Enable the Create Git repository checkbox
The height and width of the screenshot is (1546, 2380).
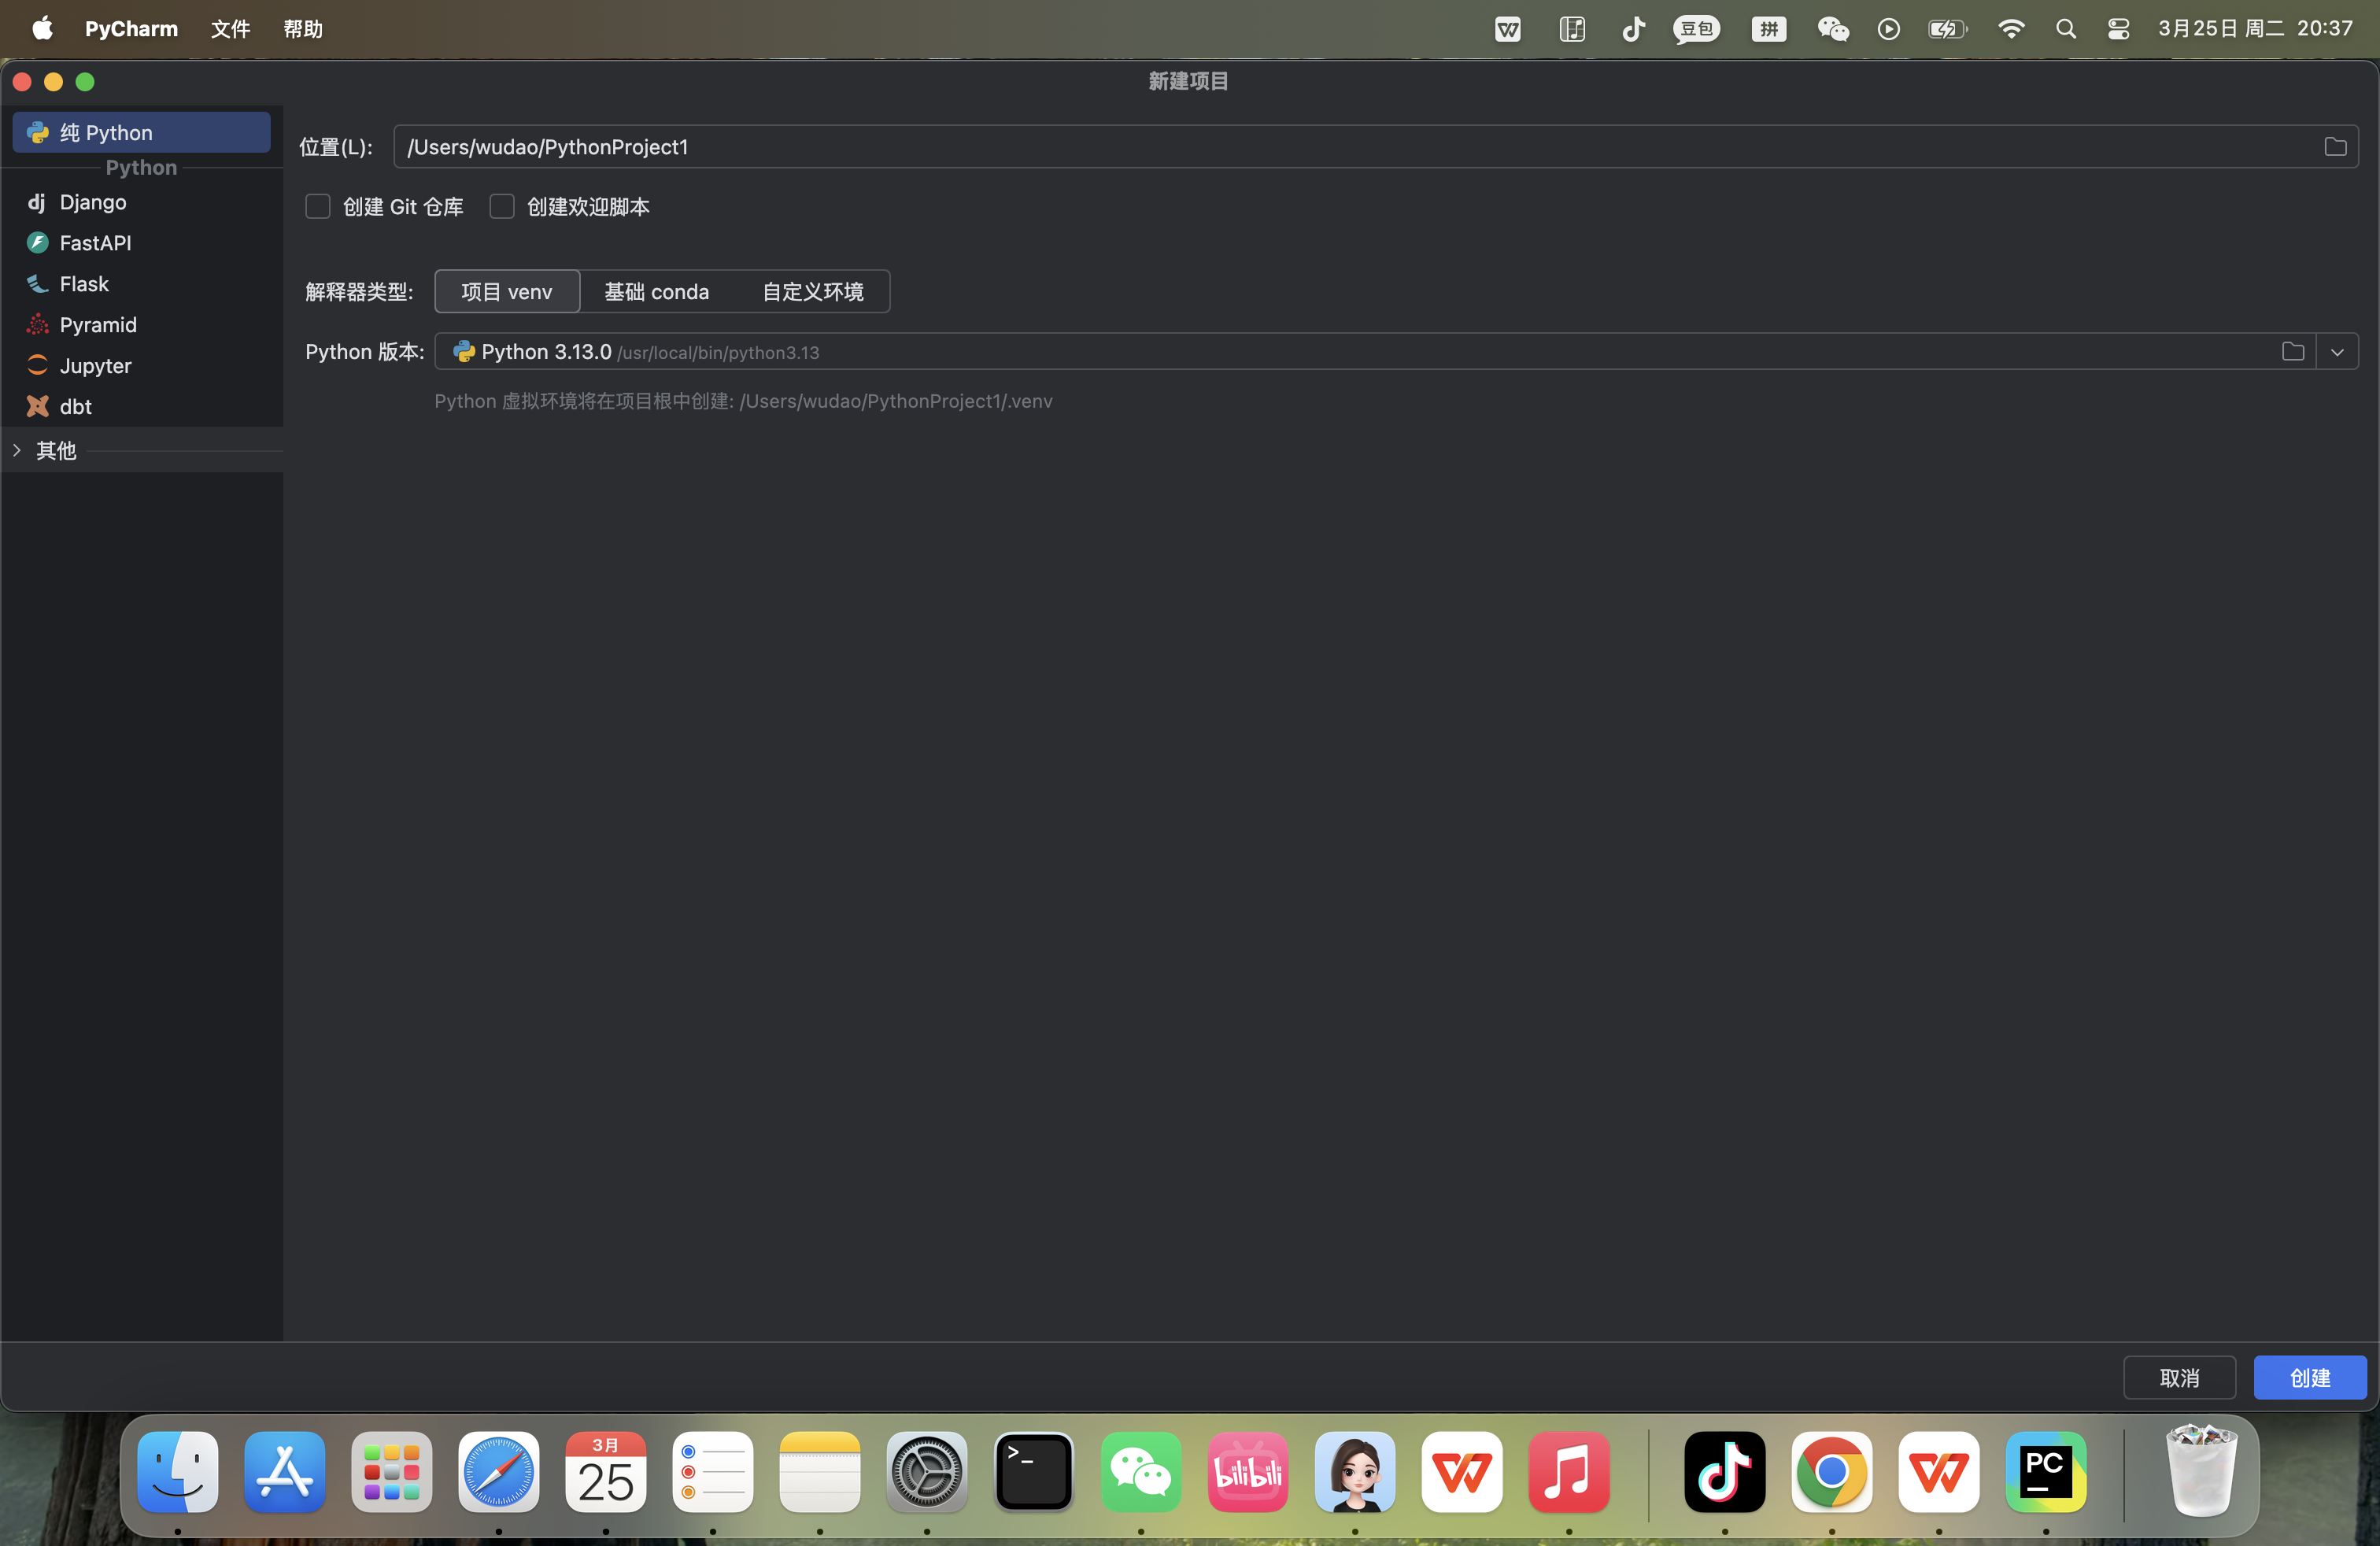coord(318,207)
